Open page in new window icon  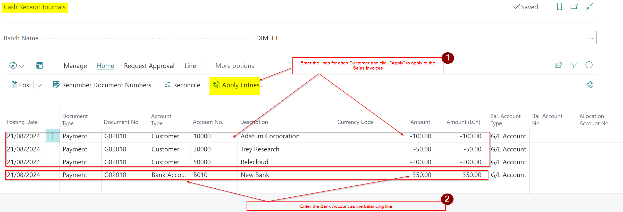[574, 7]
